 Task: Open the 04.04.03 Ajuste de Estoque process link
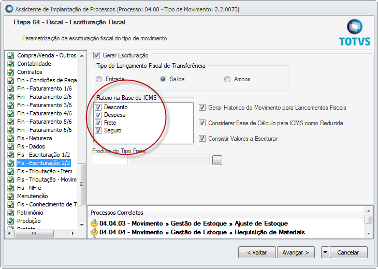[x=194, y=223]
